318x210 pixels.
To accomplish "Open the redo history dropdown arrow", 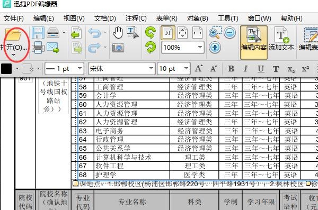I will coord(105,48).
